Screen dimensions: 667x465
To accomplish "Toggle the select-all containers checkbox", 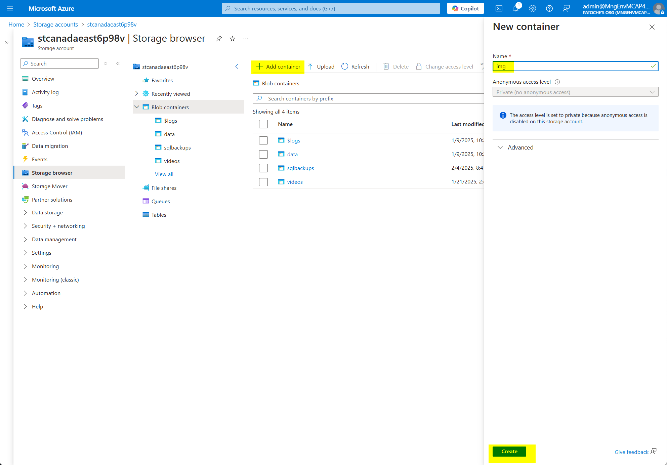I will point(263,124).
